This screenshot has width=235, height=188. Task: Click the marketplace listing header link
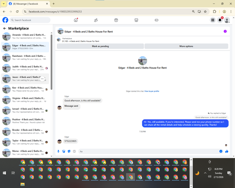pos(81,40)
